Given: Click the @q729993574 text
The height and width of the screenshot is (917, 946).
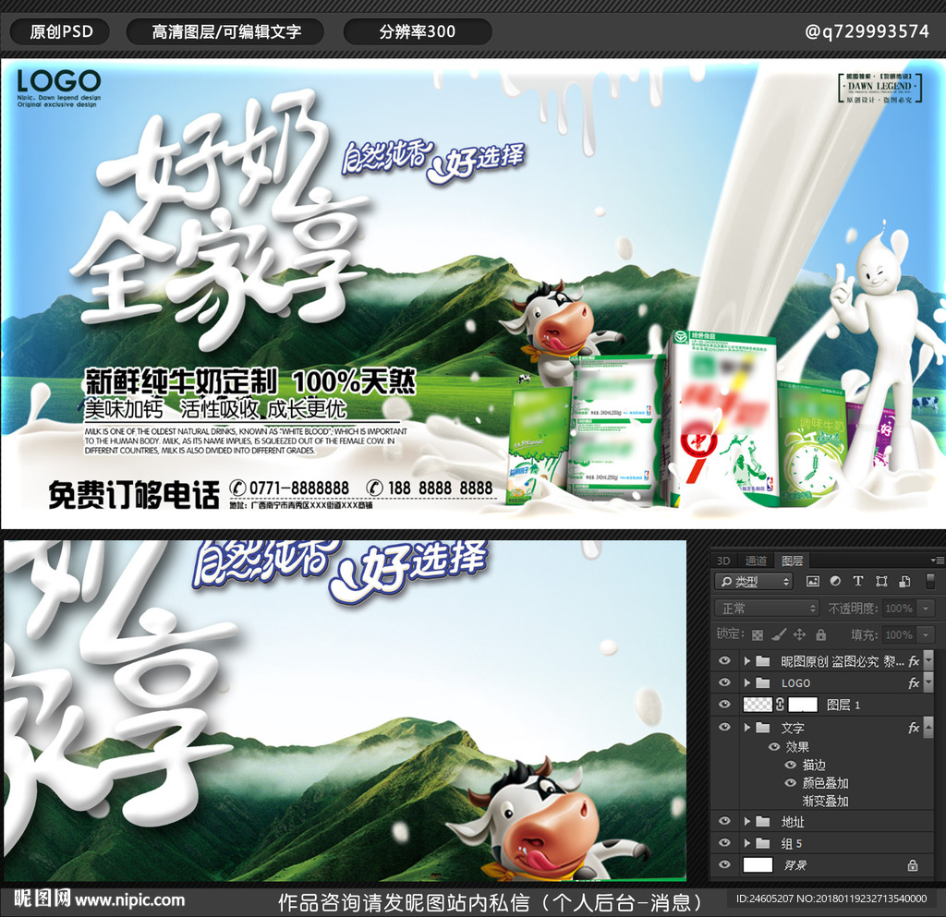Looking at the screenshot, I should [x=867, y=31].
